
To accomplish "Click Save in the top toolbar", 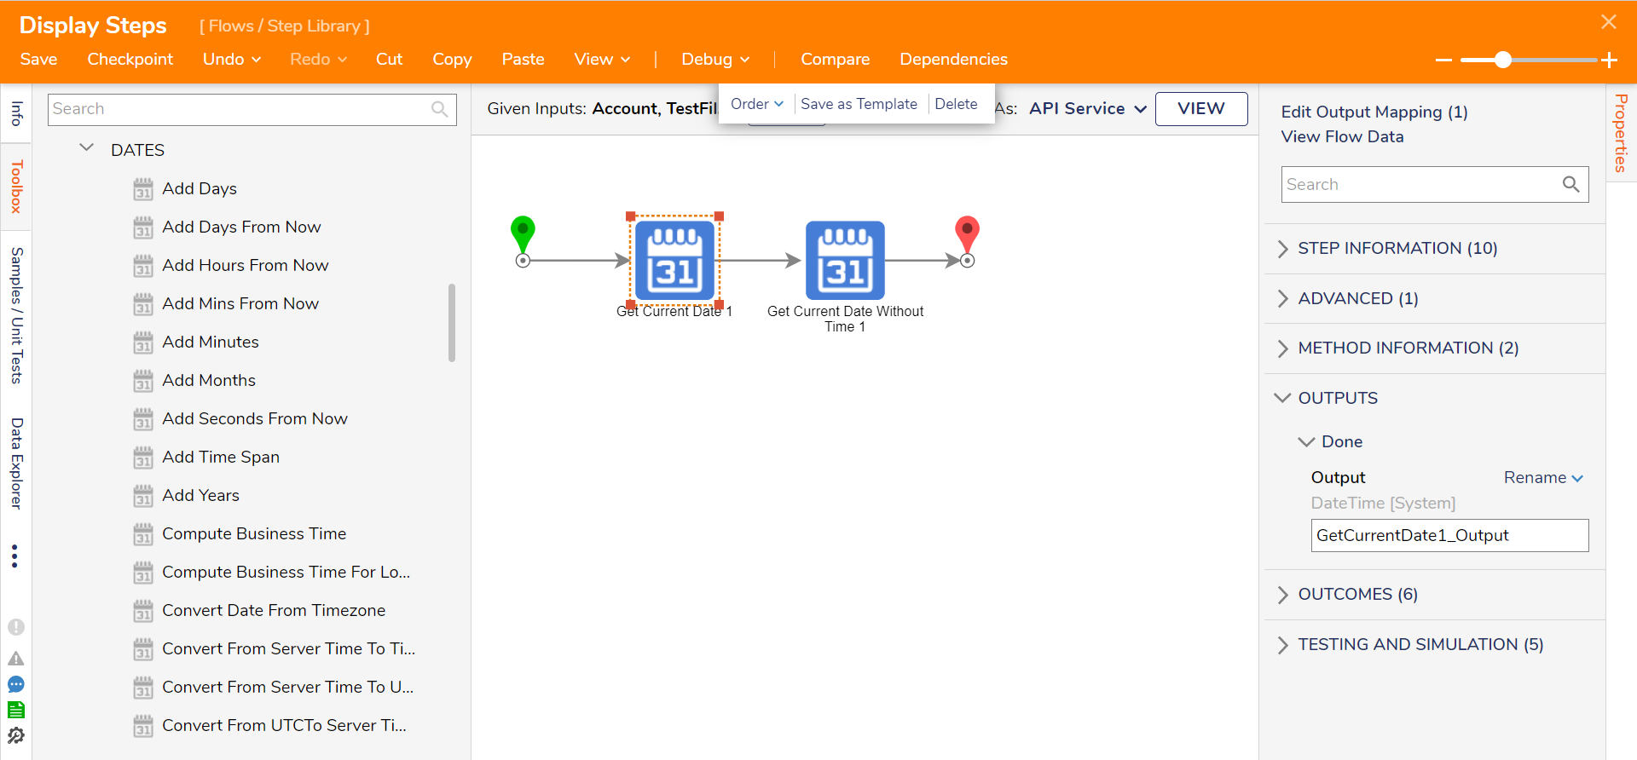I will 38,59.
